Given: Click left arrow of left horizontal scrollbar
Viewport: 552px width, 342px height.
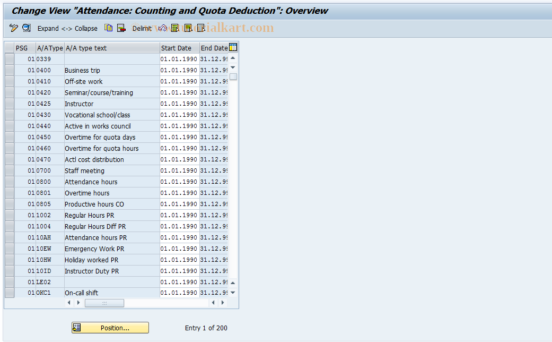Looking at the screenshot, I should pyautogui.click(x=69, y=303).
